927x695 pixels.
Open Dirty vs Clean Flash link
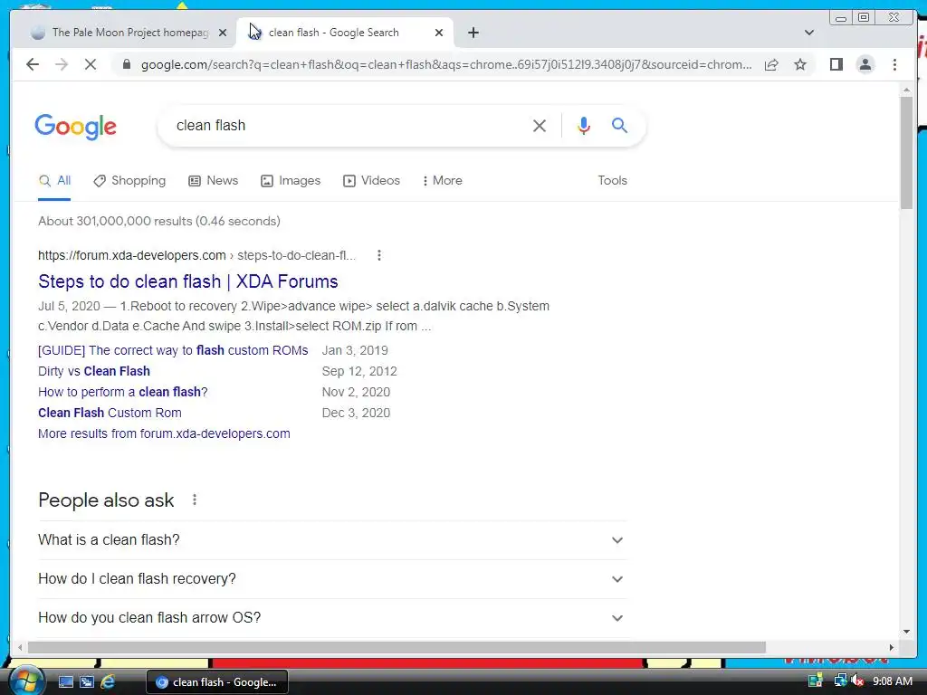click(x=94, y=371)
